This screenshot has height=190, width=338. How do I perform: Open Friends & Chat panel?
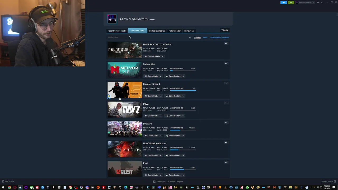pos(329,182)
